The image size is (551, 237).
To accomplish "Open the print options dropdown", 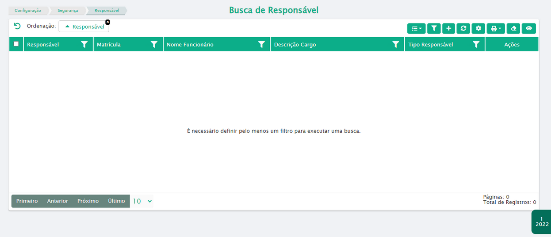I will 495,28.
